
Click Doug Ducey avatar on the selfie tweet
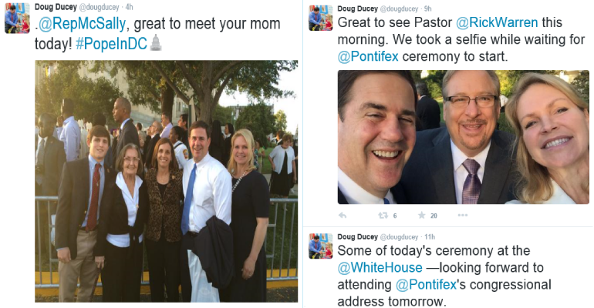[x=320, y=17]
